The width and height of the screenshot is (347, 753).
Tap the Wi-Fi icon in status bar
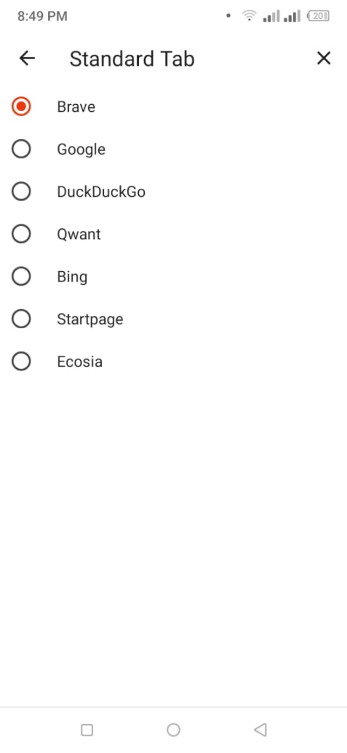coord(248,16)
